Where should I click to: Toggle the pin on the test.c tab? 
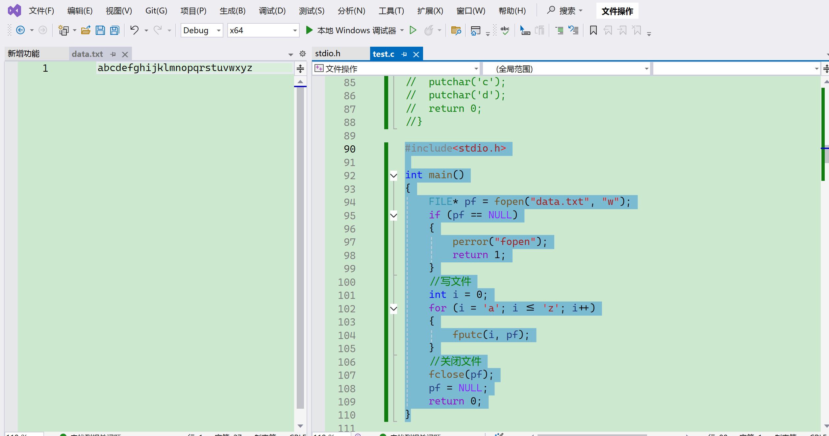point(404,54)
